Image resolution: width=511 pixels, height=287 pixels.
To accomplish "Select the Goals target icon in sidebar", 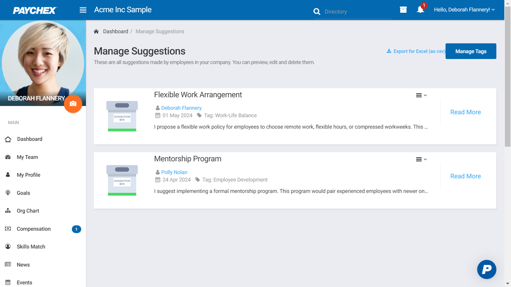I will click(8, 193).
